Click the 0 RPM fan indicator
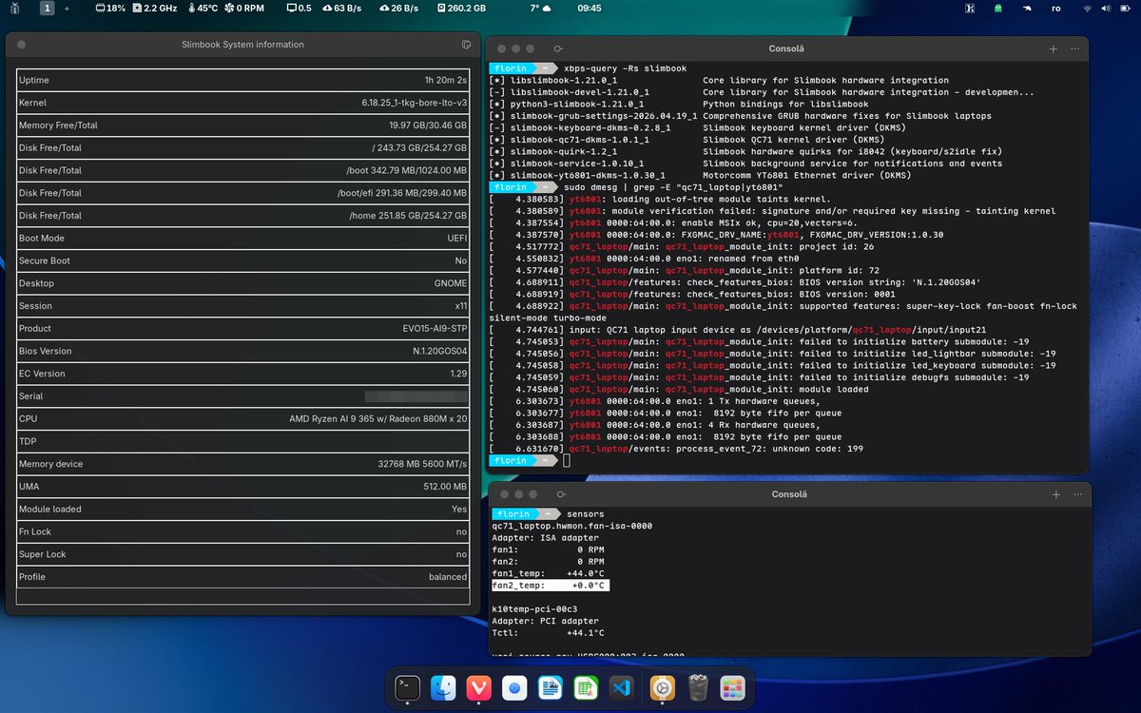Viewport: 1141px width, 713px height. [x=244, y=8]
